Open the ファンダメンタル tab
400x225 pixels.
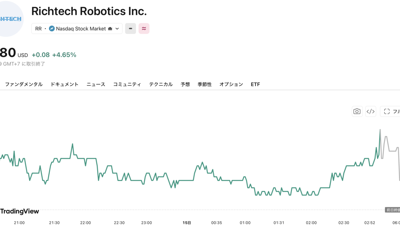(24, 84)
